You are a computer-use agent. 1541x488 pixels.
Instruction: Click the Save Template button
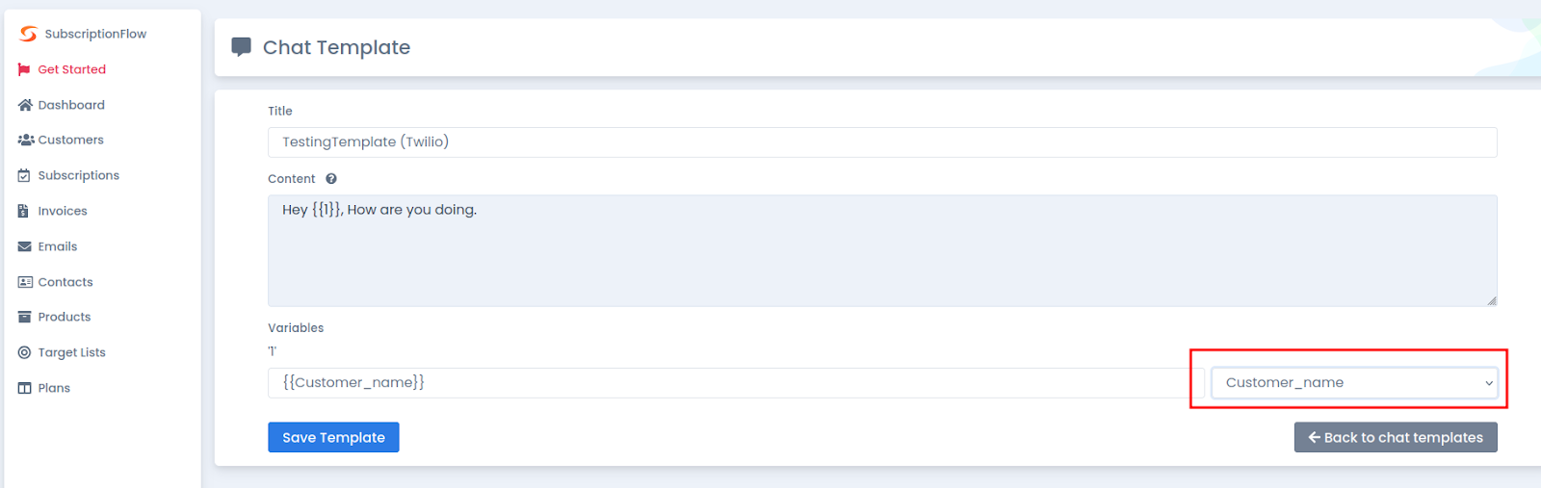(333, 437)
